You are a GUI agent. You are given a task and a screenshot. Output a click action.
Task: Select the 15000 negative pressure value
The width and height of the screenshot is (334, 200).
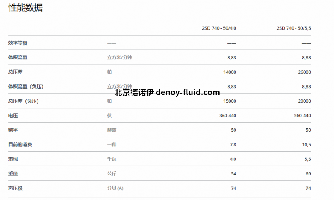[230, 101]
